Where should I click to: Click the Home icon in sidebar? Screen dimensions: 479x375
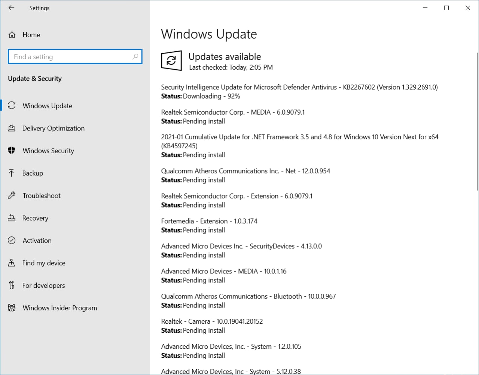tap(12, 35)
